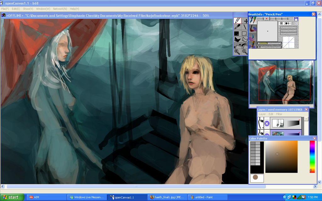Switch to Windows Live Messenger taskbar button
The height and width of the screenshot is (201, 322).
(87, 197)
